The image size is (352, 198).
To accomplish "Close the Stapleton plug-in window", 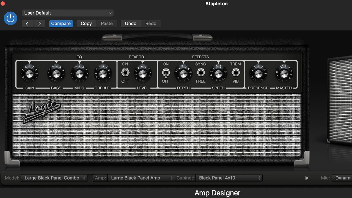I will coord(3,4).
